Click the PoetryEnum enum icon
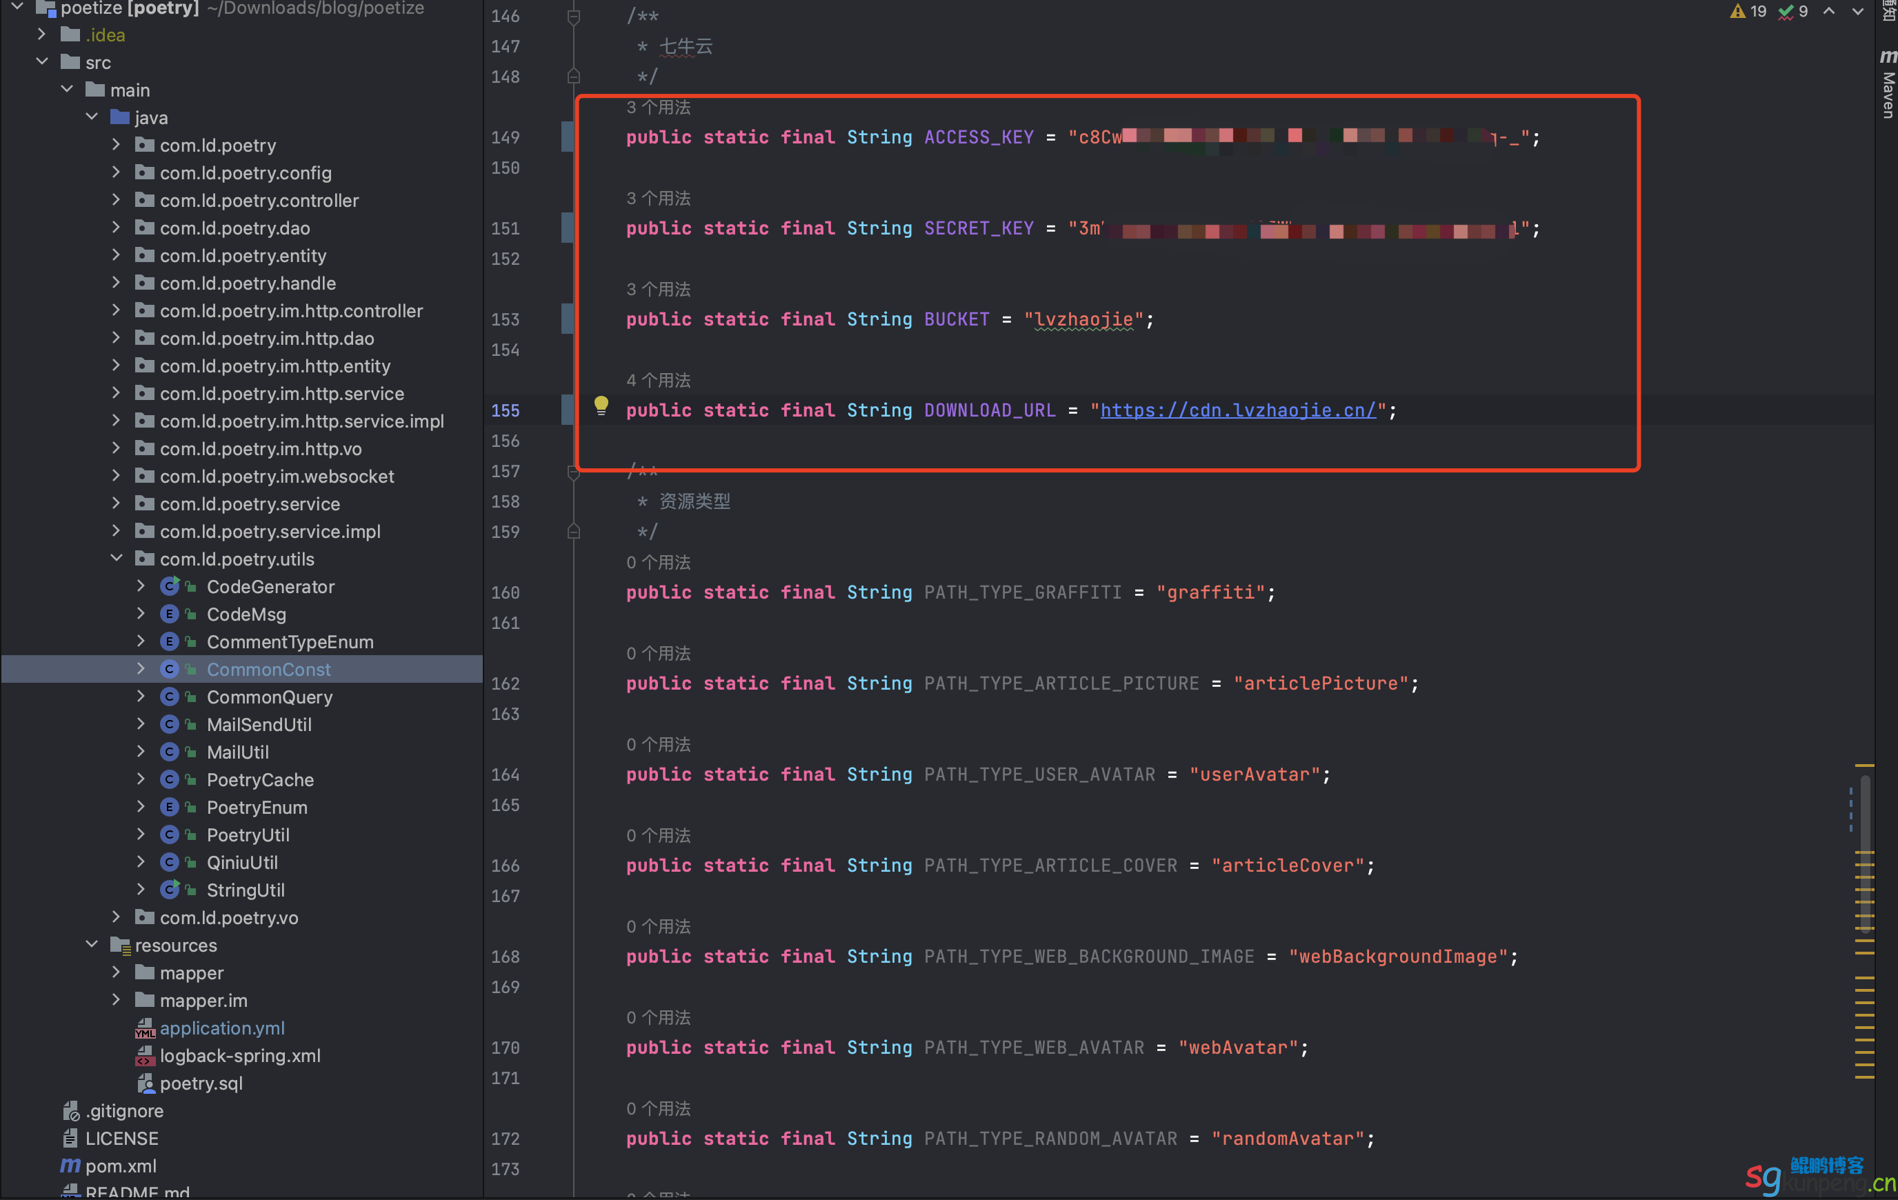 tap(170, 807)
